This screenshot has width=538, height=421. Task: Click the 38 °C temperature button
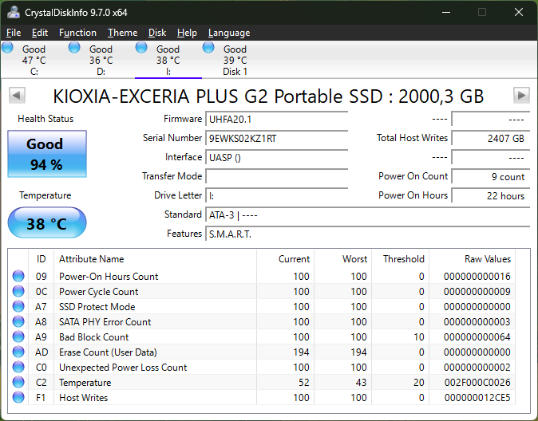(x=46, y=223)
